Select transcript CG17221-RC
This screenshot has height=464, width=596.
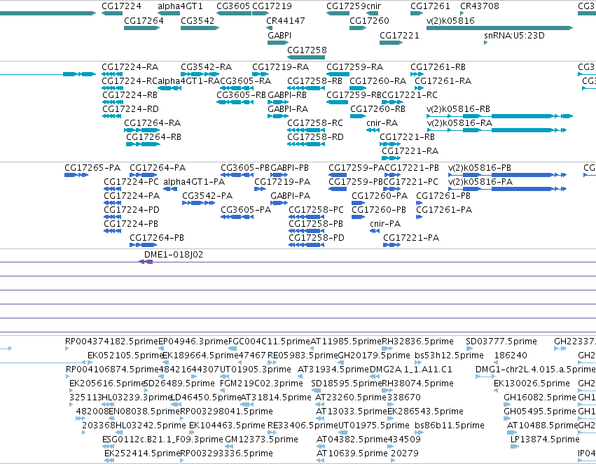tap(393, 102)
